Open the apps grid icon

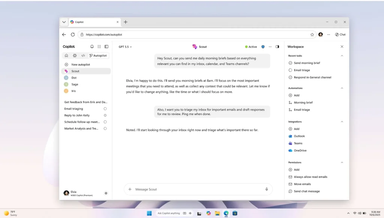coord(99,46)
